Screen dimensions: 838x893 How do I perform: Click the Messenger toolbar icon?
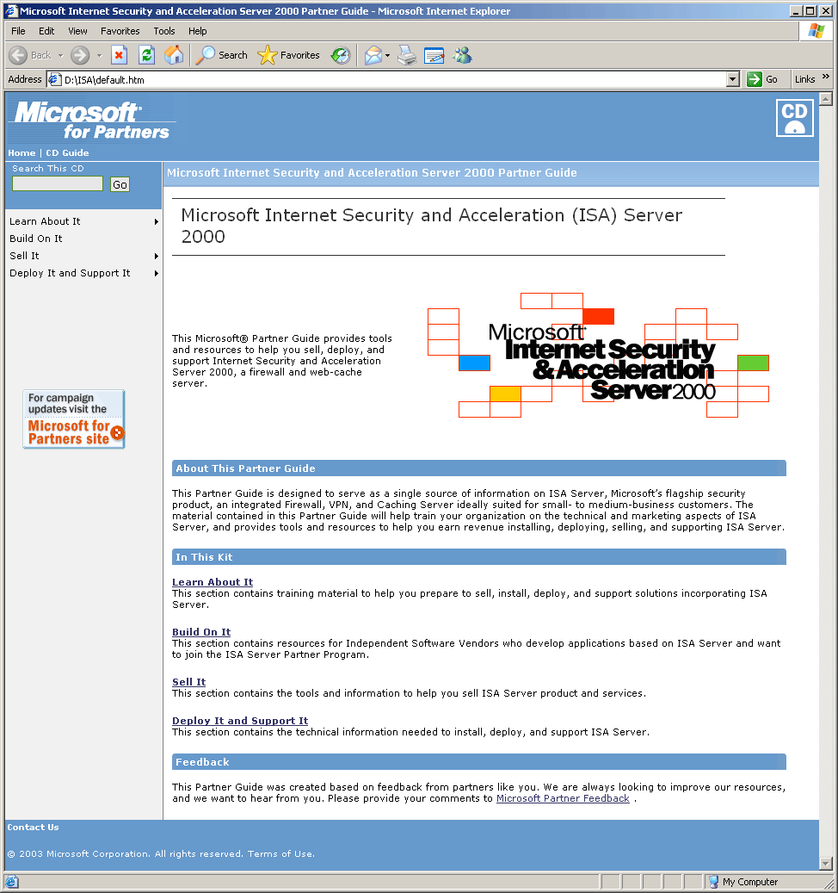click(x=463, y=55)
